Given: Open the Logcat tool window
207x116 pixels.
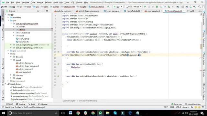Looking at the screenshot, I should (43, 104).
